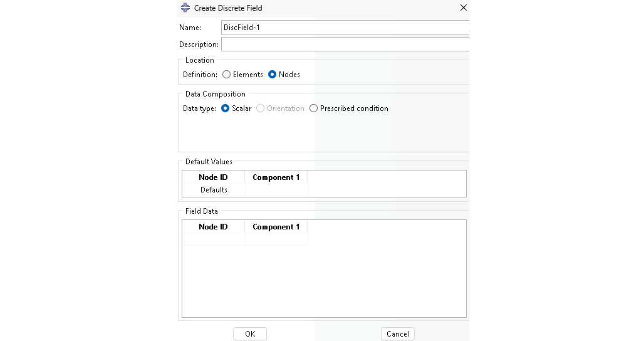Select the Scalar data type
Image resolution: width=619 pixels, height=341 pixels.
[226, 108]
